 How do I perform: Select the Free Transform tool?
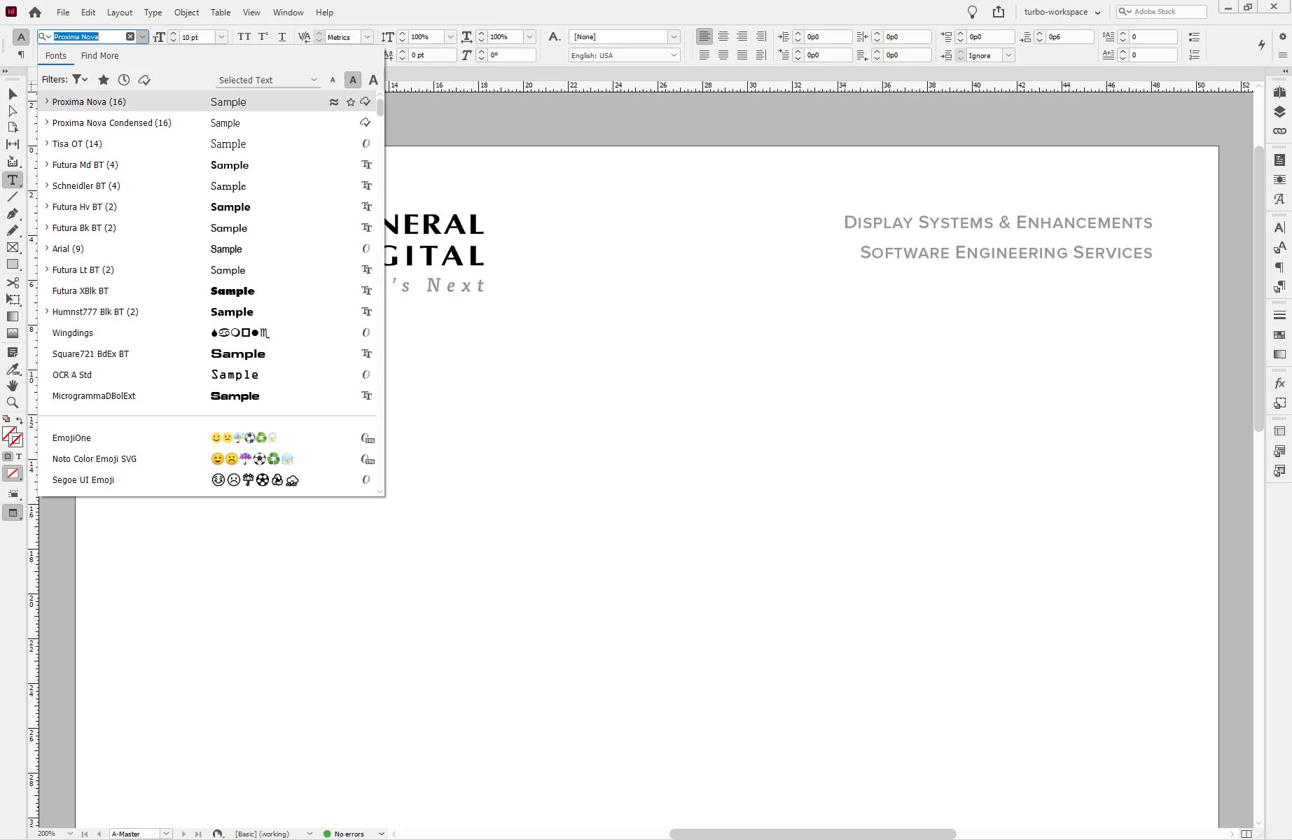13,300
